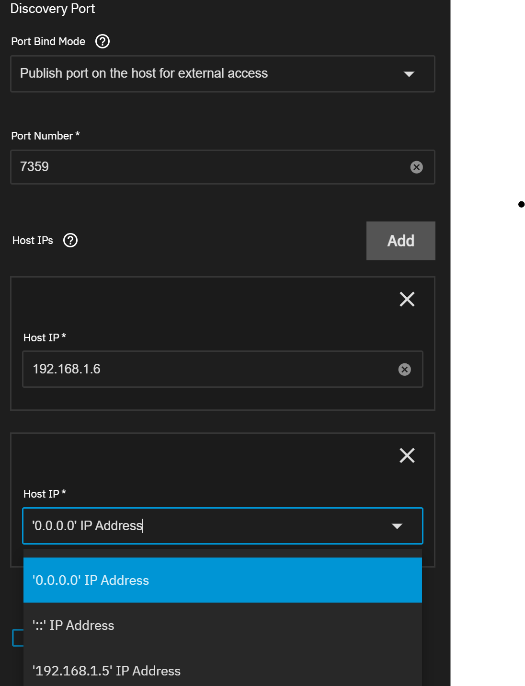Toggle the partially hidden checkbox at bottom left
Screen dimensions: 525x686
(x=18, y=638)
